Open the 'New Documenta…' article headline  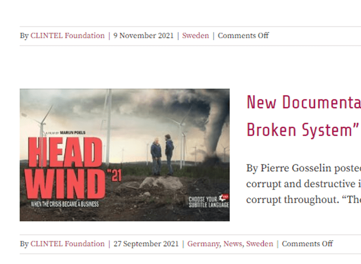304,102
